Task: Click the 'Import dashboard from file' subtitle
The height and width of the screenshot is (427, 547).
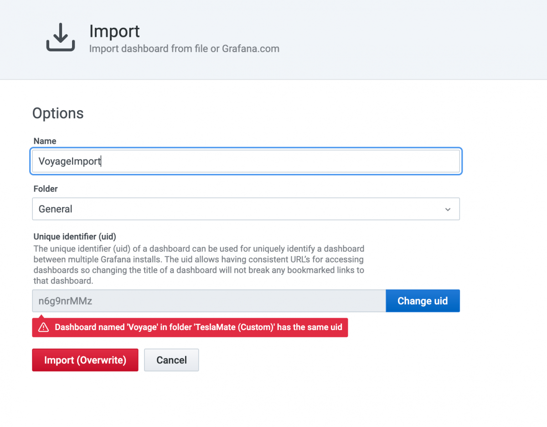Action: click(184, 49)
